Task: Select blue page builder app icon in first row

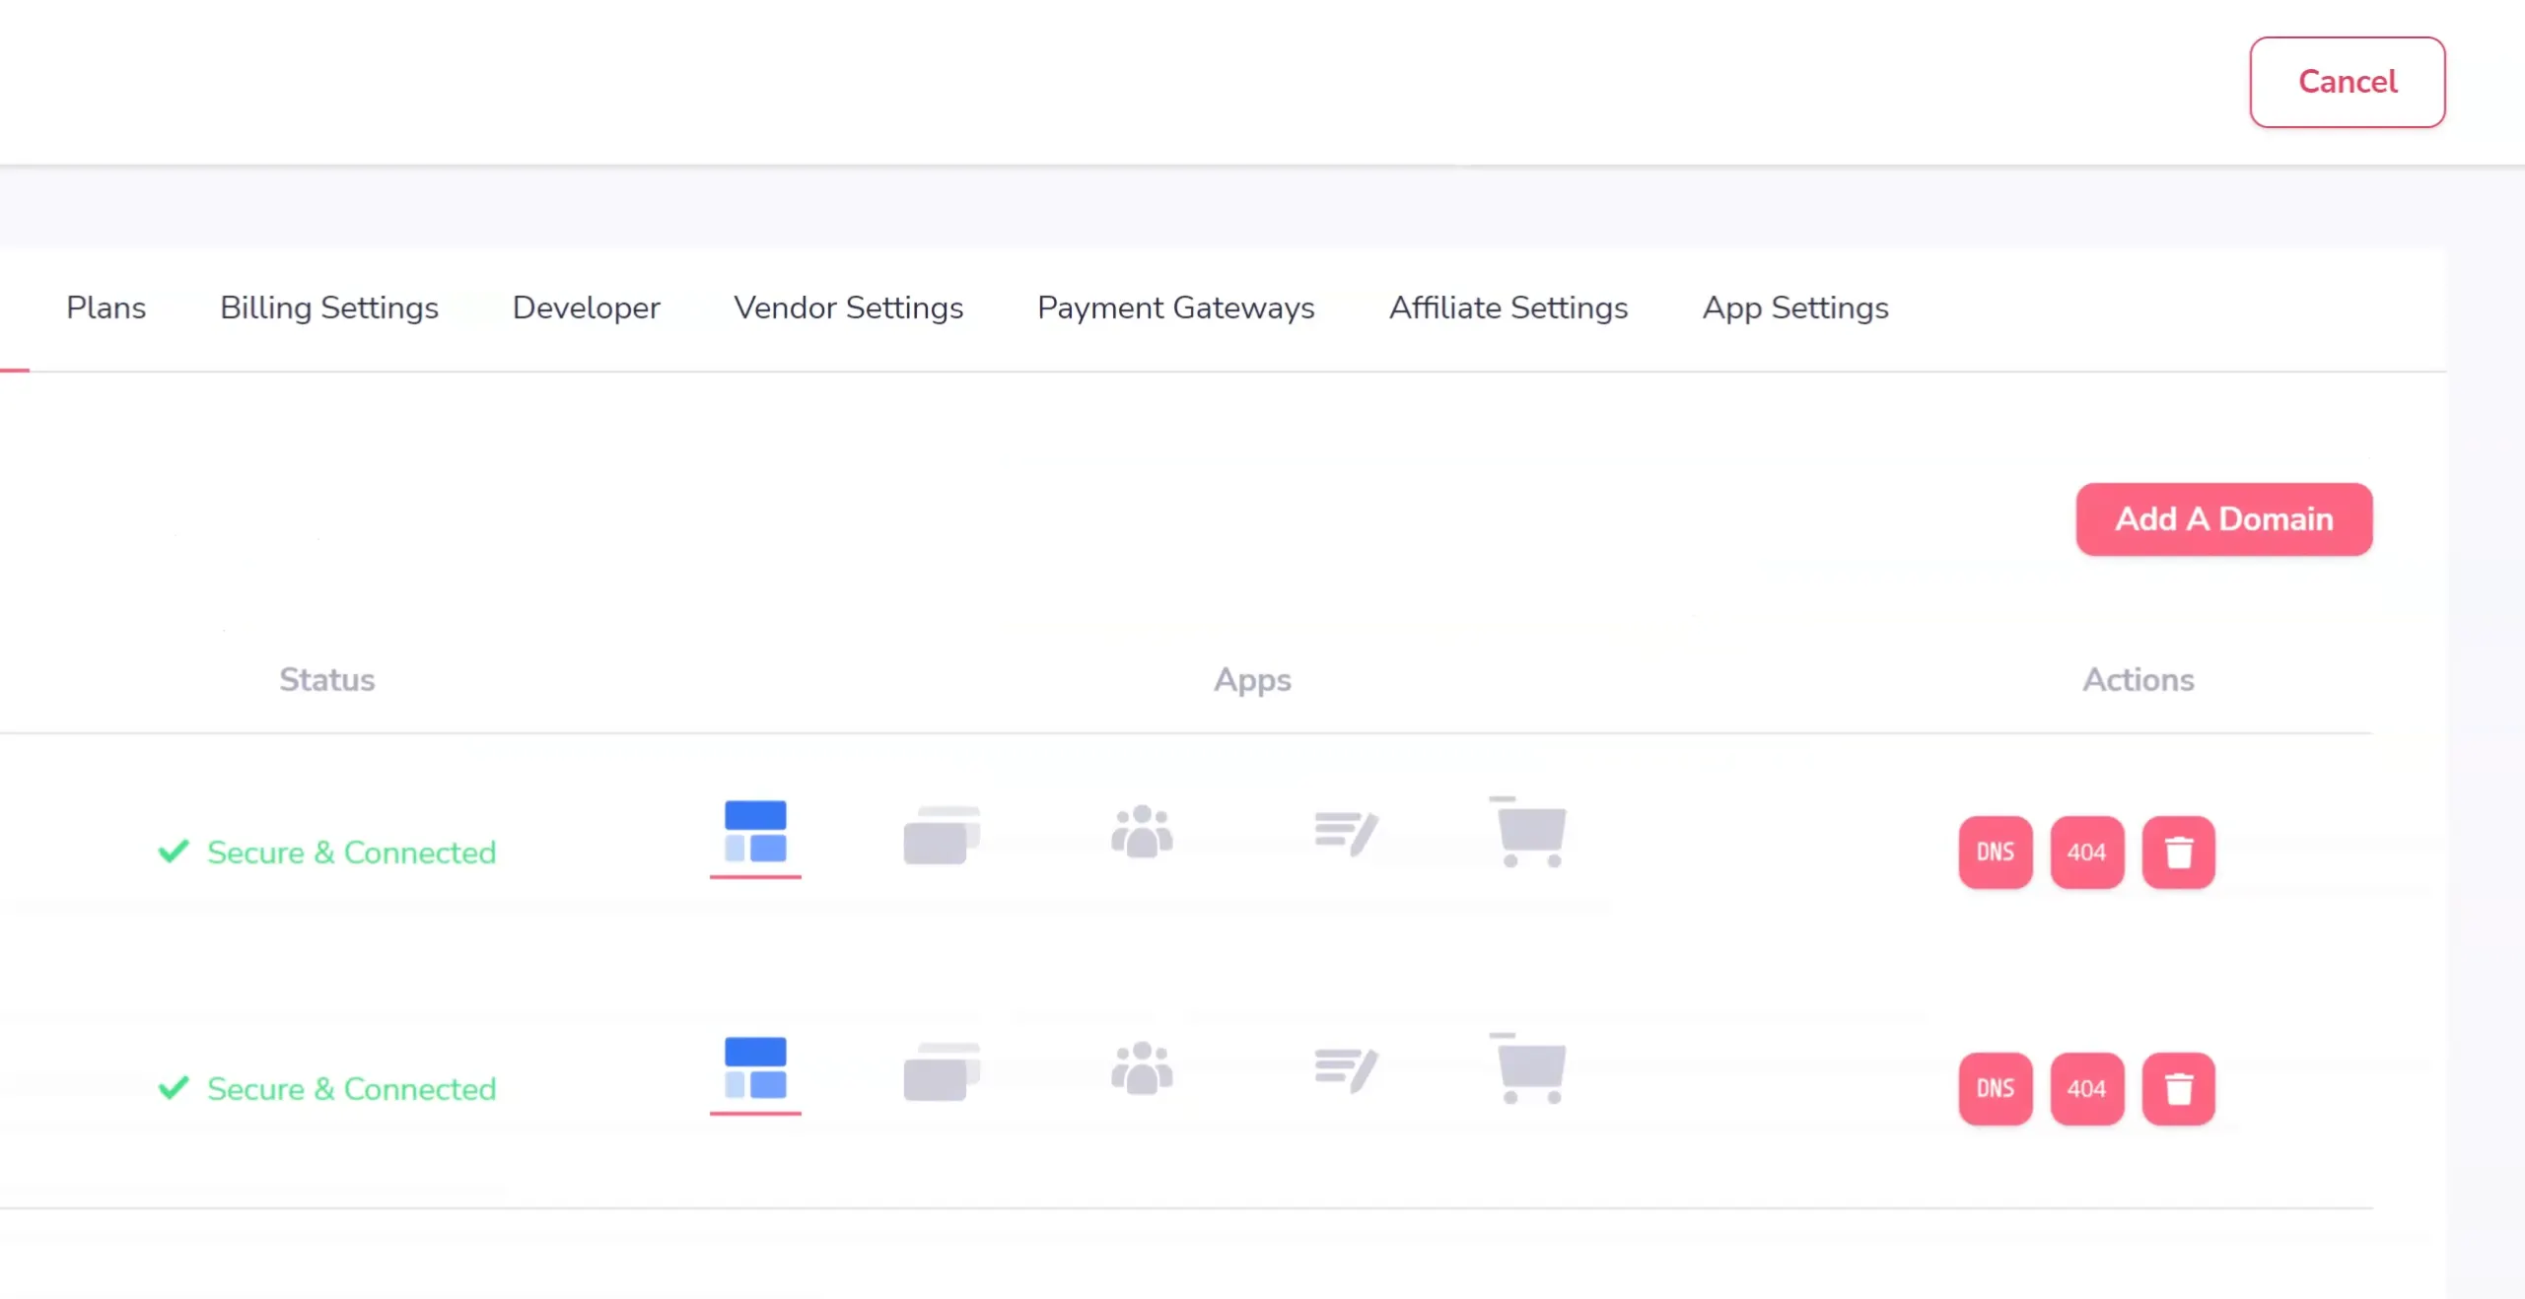Action: [755, 831]
